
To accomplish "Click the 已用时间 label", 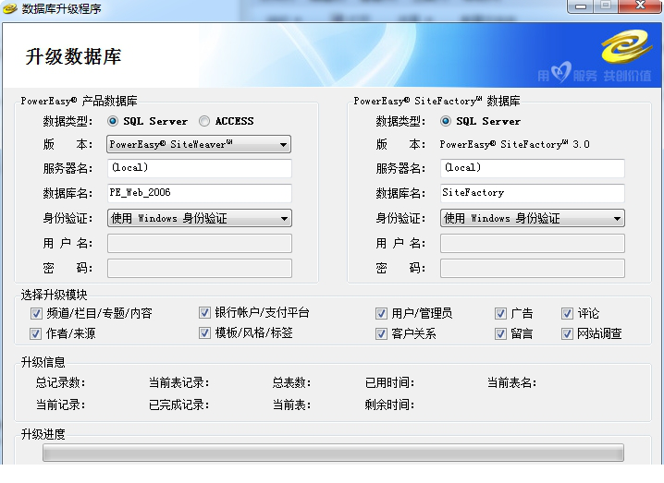I will [389, 382].
